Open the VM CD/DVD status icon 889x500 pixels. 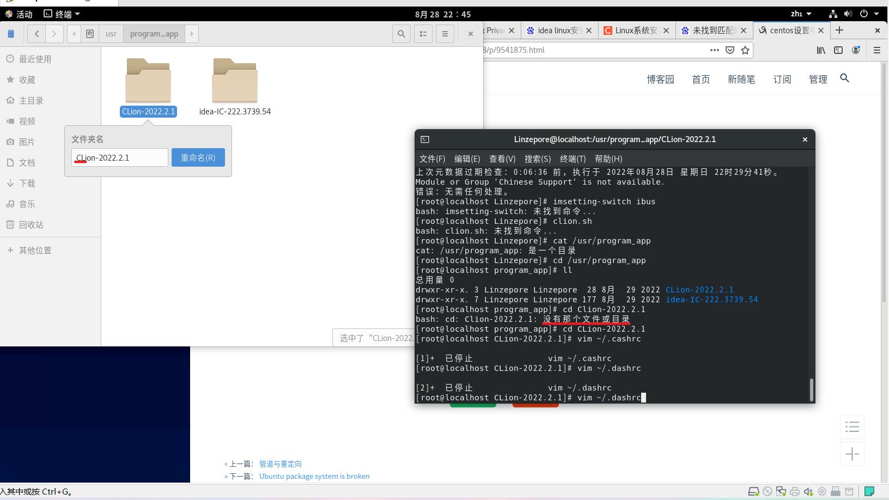click(768, 492)
